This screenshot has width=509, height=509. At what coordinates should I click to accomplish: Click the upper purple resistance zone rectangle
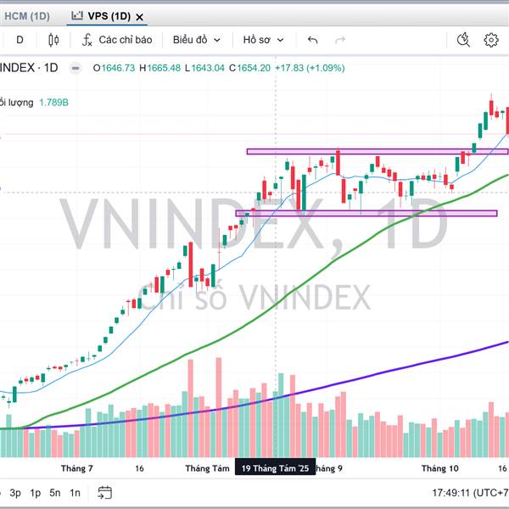(x=377, y=152)
